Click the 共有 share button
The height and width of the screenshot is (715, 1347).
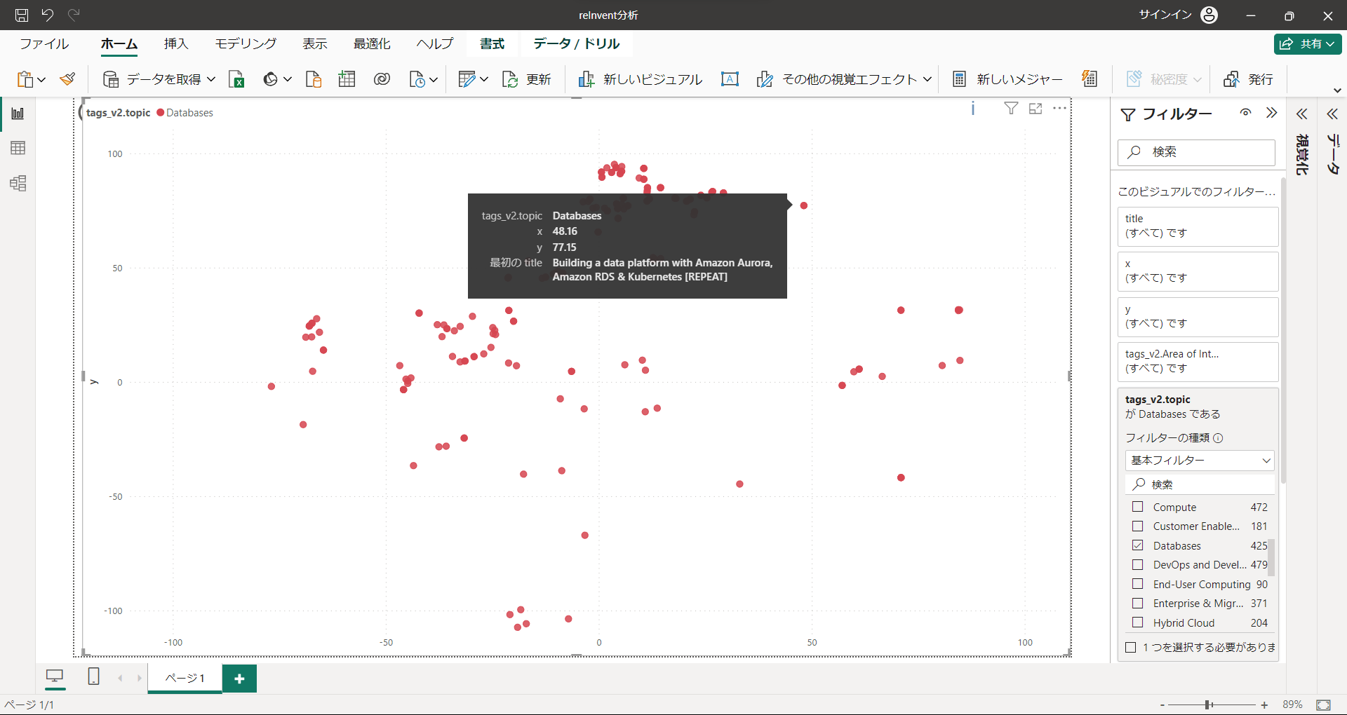1308,43
